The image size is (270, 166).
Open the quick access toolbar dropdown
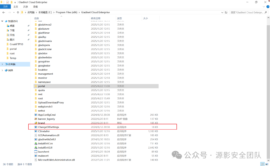pos(15,2)
